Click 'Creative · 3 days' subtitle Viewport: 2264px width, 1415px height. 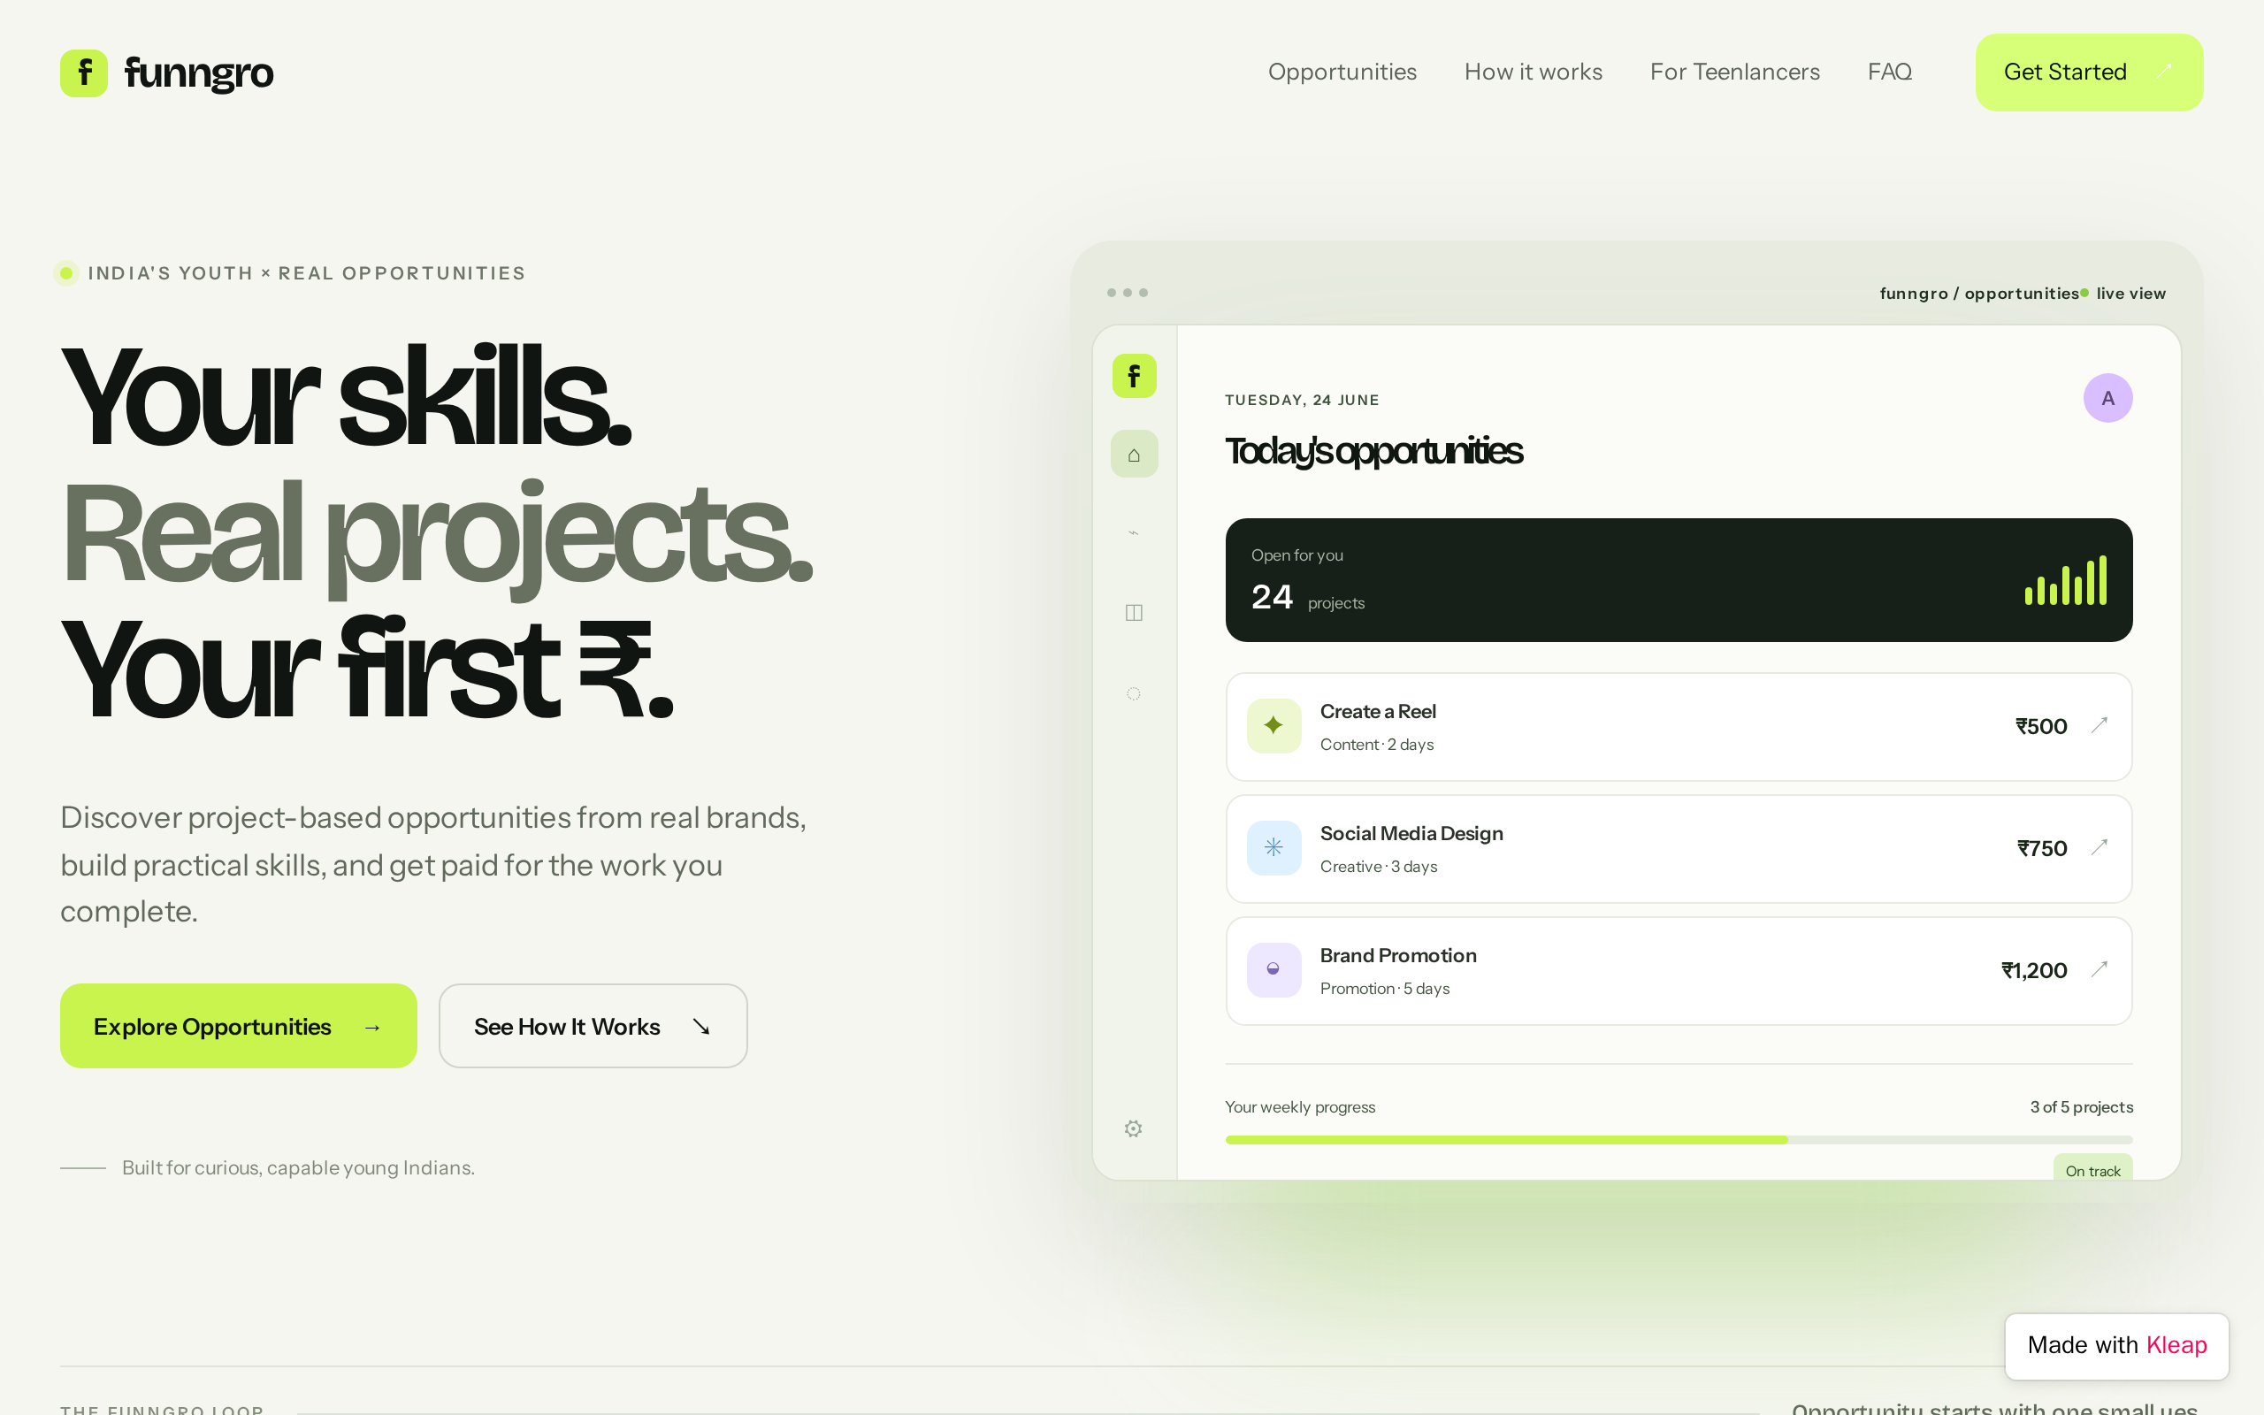(x=1378, y=867)
